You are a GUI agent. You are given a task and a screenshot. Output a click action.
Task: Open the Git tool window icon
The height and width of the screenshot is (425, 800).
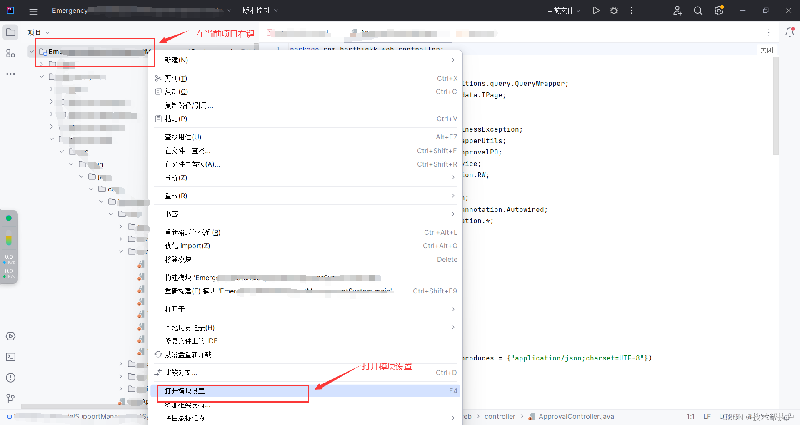click(x=11, y=398)
